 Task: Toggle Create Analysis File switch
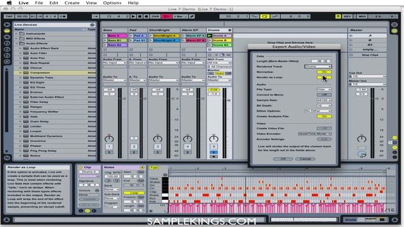[x=324, y=116]
